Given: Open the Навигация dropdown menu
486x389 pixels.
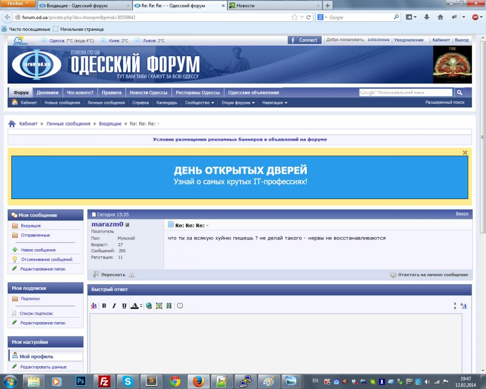Looking at the screenshot, I should click(274, 103).
